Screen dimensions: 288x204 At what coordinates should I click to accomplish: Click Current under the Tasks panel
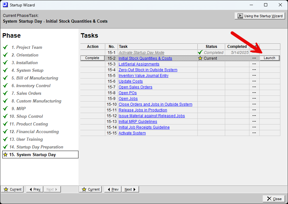coord(90,189)
